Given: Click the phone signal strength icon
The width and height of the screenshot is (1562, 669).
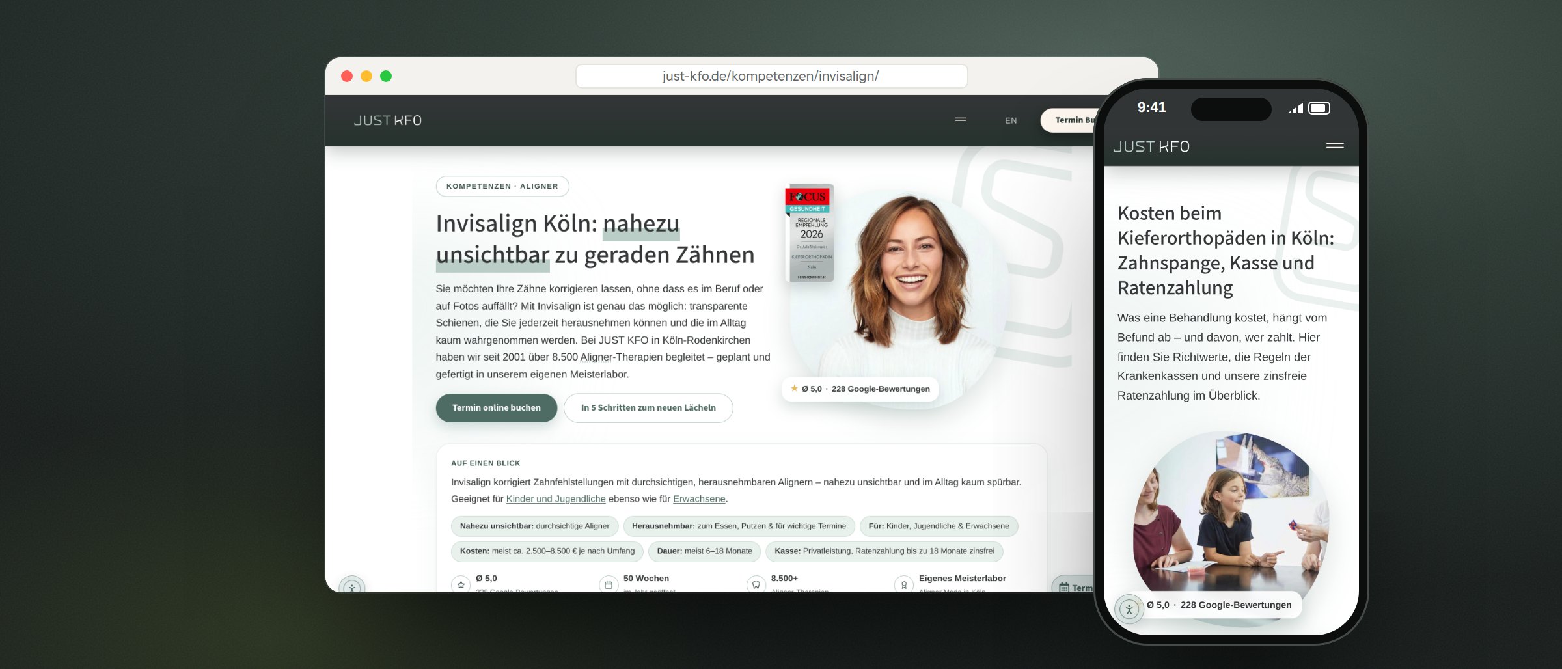Looking at the screenshot, I should 1295,108.
